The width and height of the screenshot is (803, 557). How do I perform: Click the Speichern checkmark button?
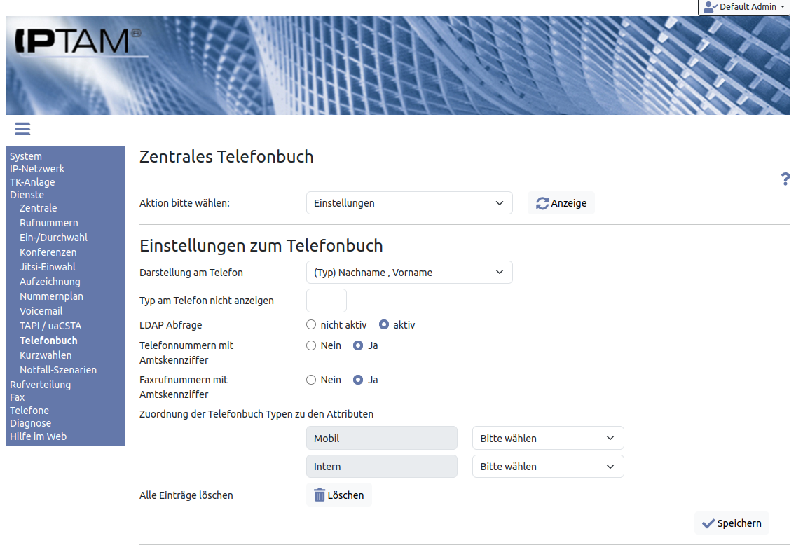click(x=732, y=523)
